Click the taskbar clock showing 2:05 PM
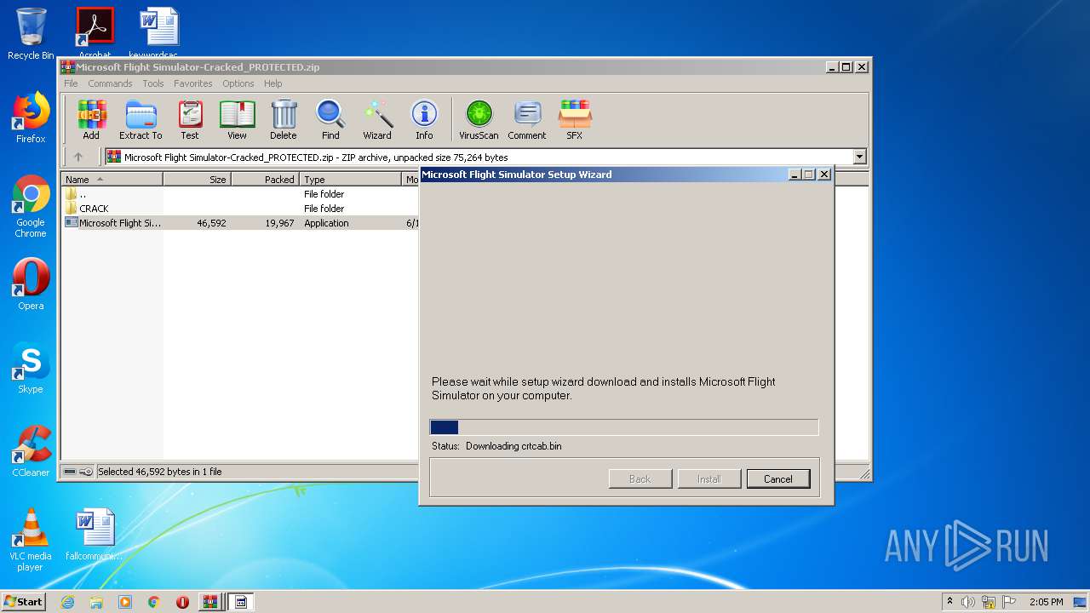This screenshot has width=1090, height=613. 1047,602
